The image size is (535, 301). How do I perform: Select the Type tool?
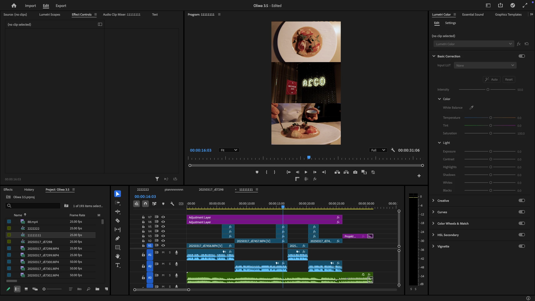[x=118, y=265]
